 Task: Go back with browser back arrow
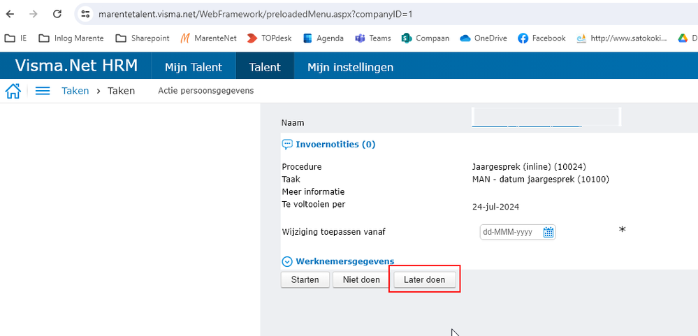point(10,14)
